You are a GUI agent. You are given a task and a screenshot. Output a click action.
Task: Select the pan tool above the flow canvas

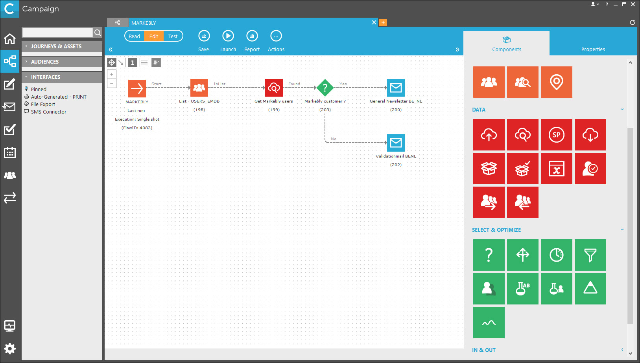[111, 62]
